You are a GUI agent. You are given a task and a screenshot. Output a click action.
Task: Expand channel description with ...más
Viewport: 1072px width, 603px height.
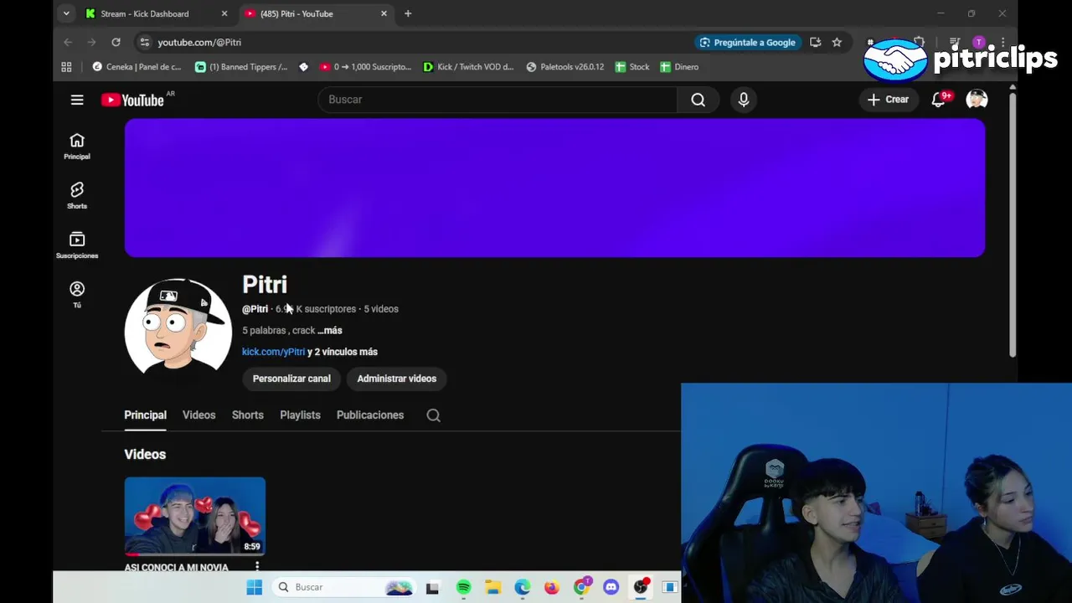tap(330, 331)
